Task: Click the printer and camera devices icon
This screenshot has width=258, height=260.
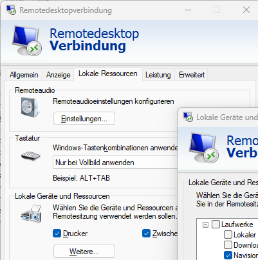Action: 31,214
